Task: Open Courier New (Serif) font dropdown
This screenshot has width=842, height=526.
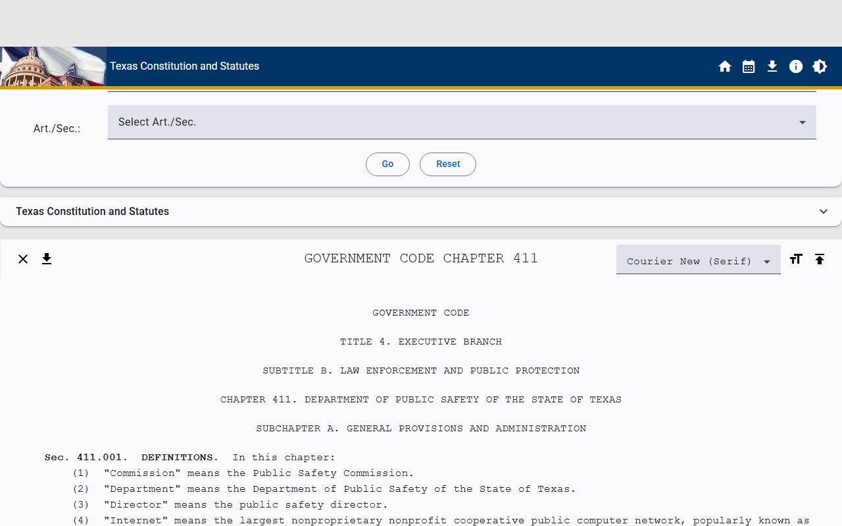Action: pyautogui.click(x=699, y=260)
